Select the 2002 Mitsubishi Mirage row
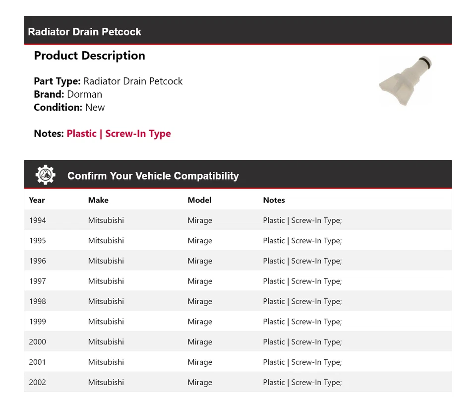476x408 pixels. [238, 382]
